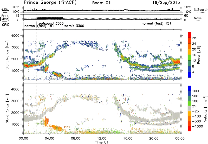
Task: Click the 'N.Sky' legend label
Action: pyautogui.click(x=5, y=10)
